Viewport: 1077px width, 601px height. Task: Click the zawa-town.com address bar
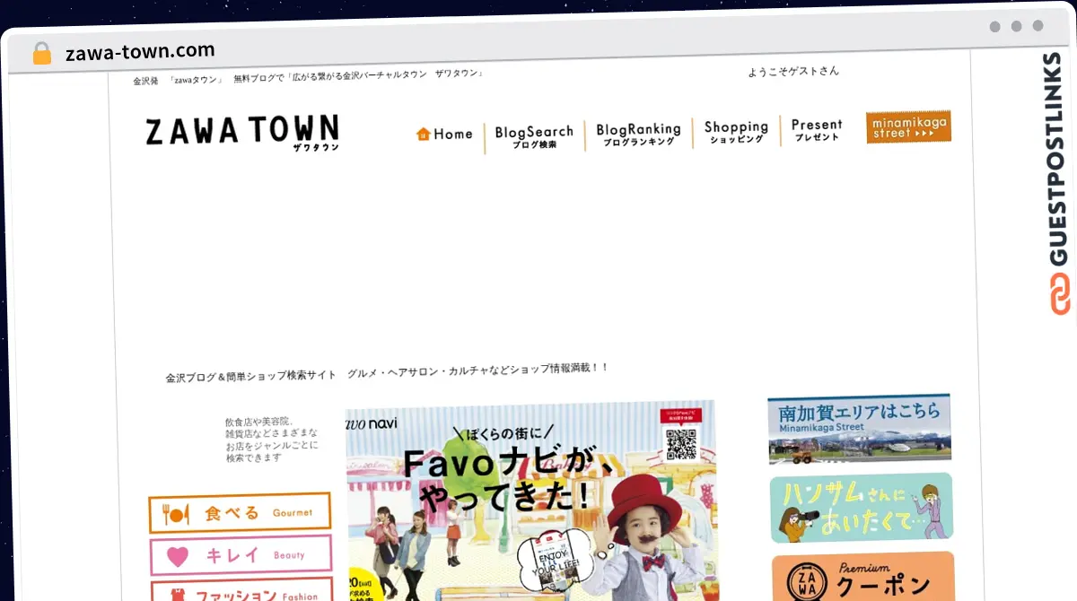140,51
